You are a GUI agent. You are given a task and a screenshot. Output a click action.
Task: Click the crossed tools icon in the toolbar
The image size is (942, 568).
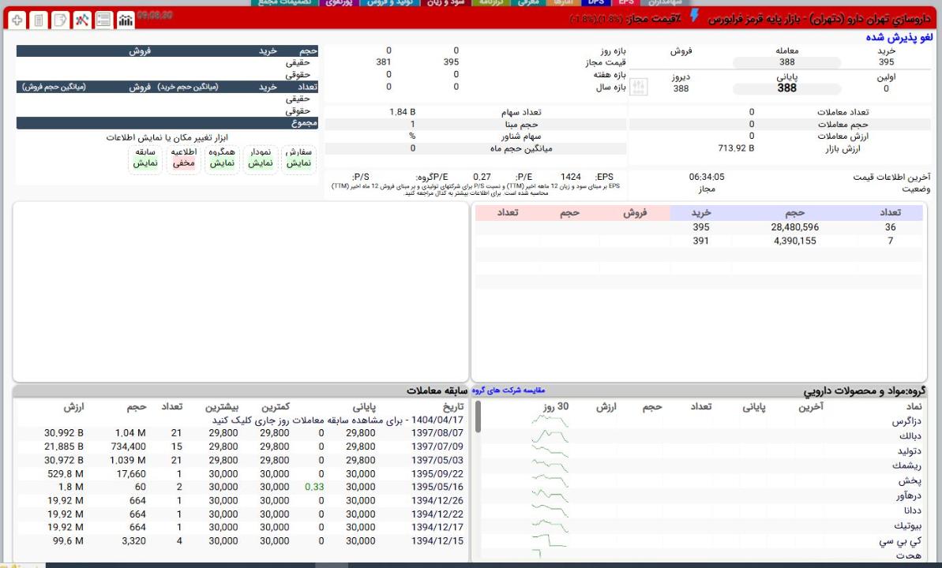pos(81,18)
